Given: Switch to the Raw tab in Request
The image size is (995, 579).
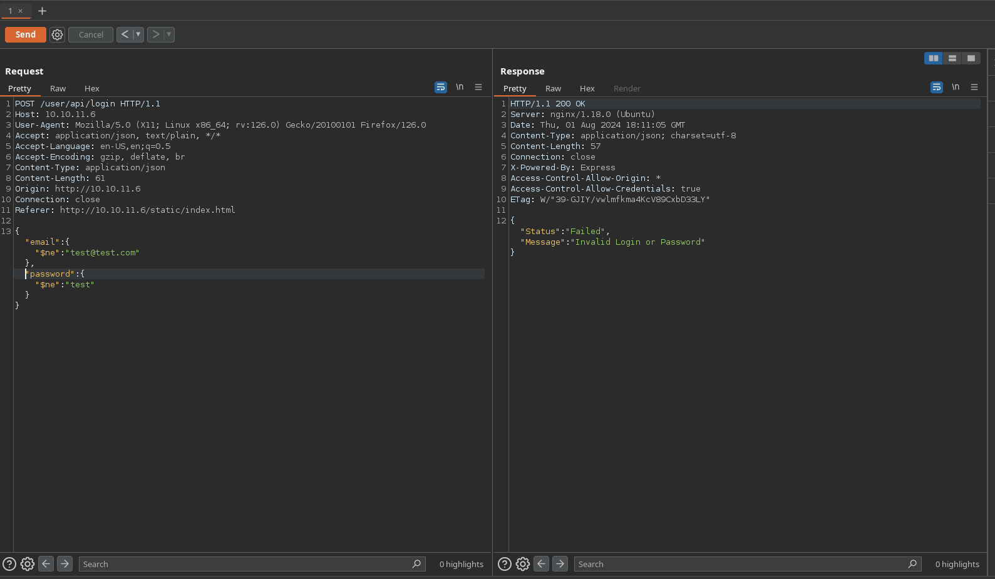Looking at the screenshot, I should point(58,88).
